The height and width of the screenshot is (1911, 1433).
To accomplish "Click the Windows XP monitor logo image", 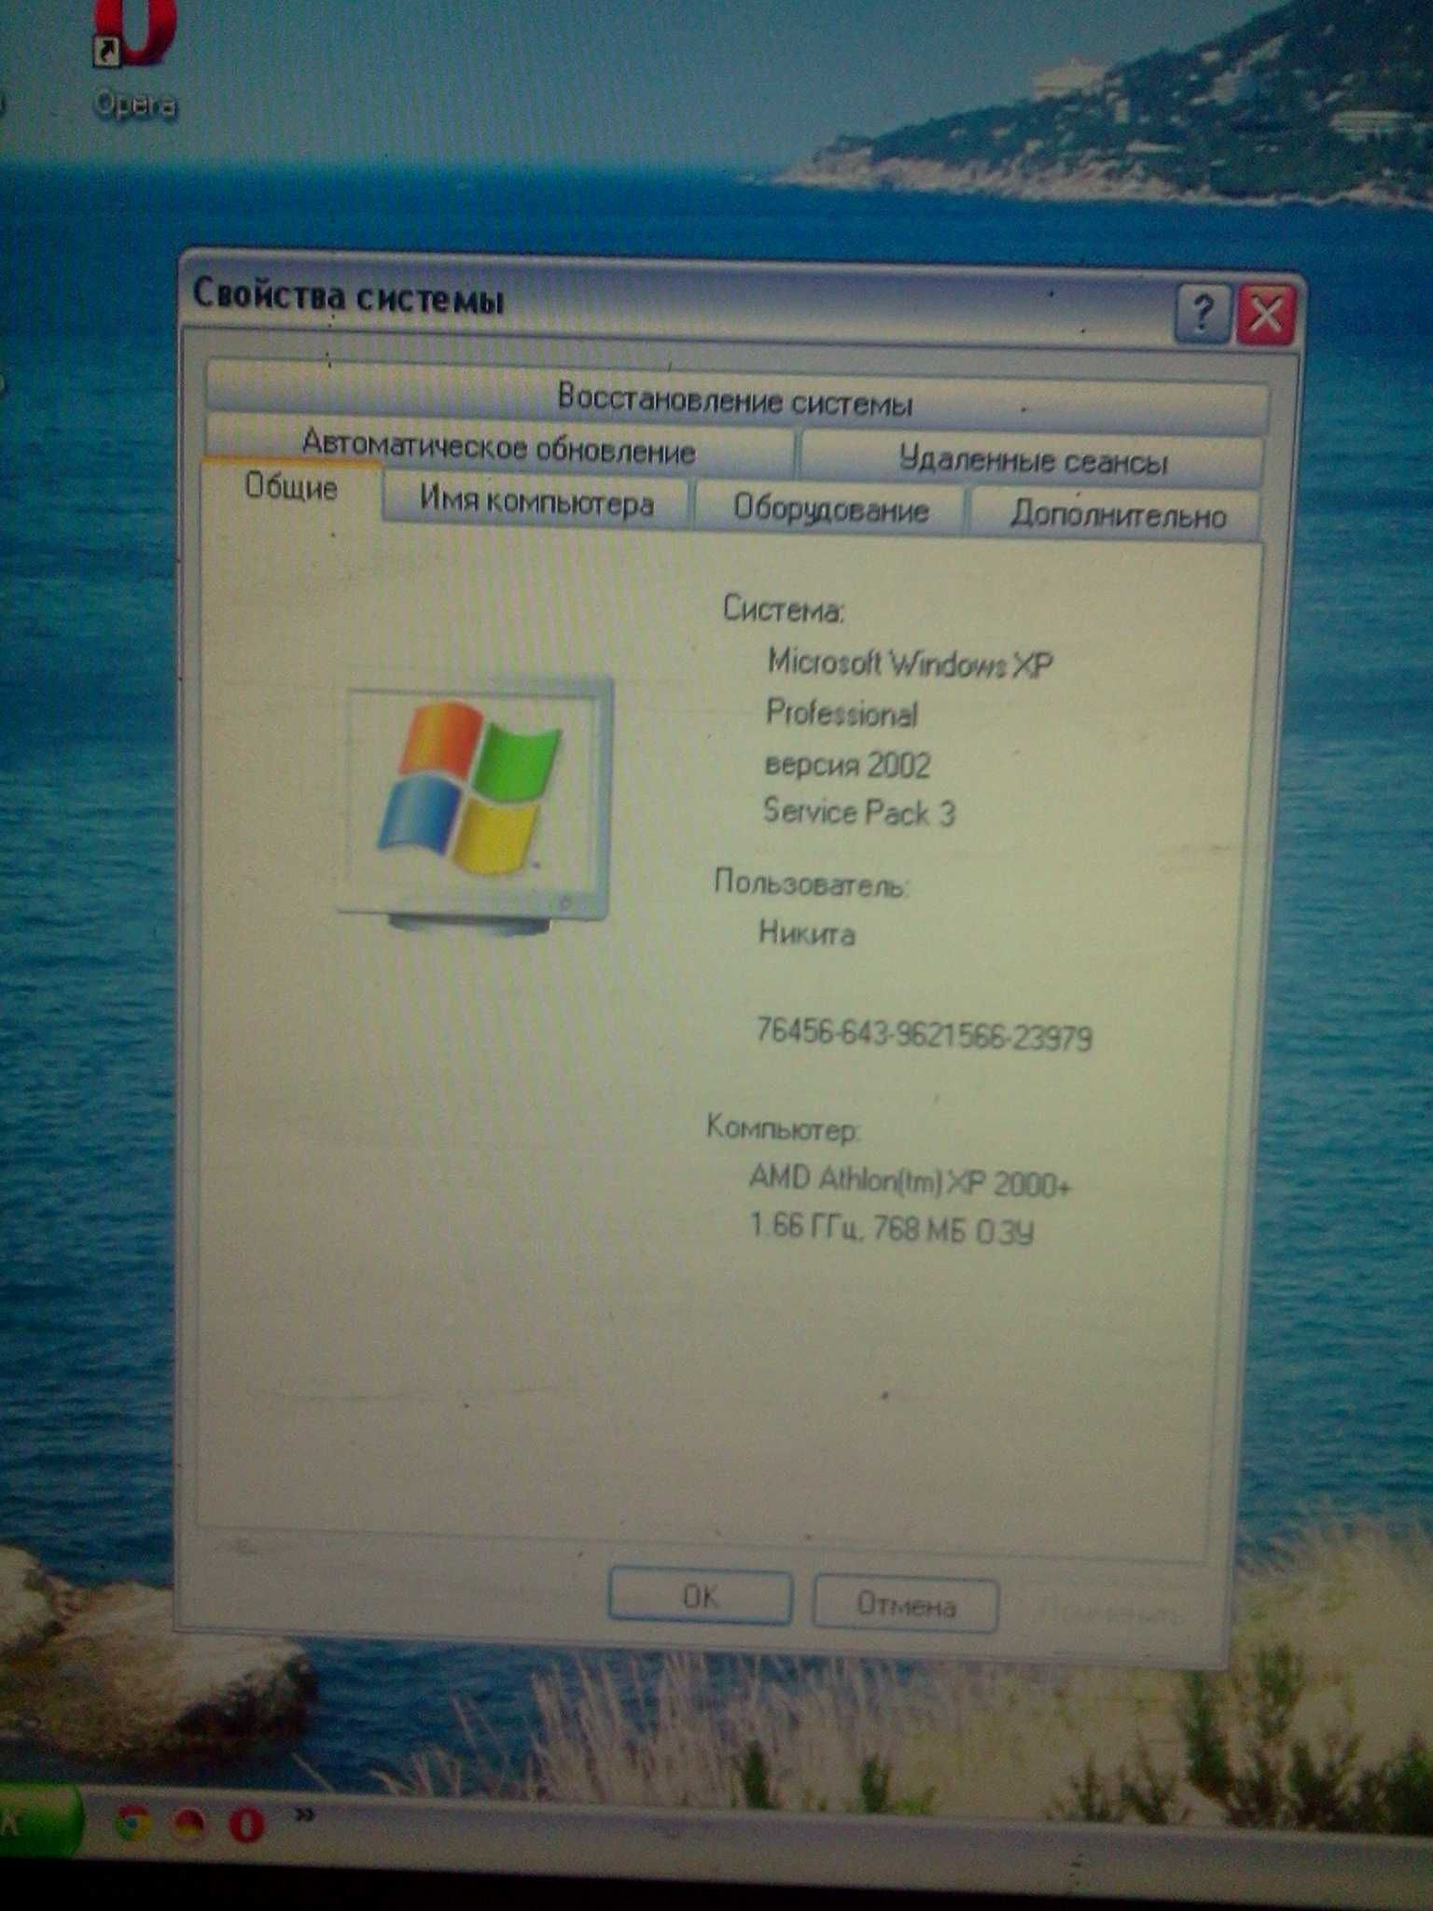I will coord(476,807).
